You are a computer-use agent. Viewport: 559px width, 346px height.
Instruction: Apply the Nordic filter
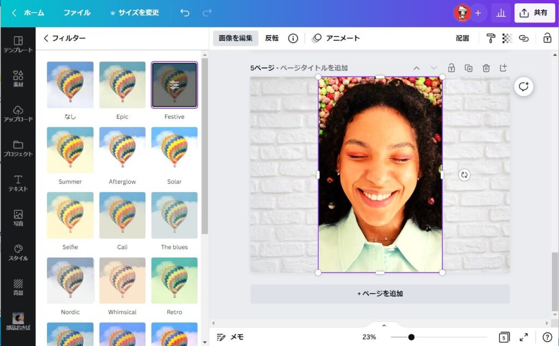point(70,281)
